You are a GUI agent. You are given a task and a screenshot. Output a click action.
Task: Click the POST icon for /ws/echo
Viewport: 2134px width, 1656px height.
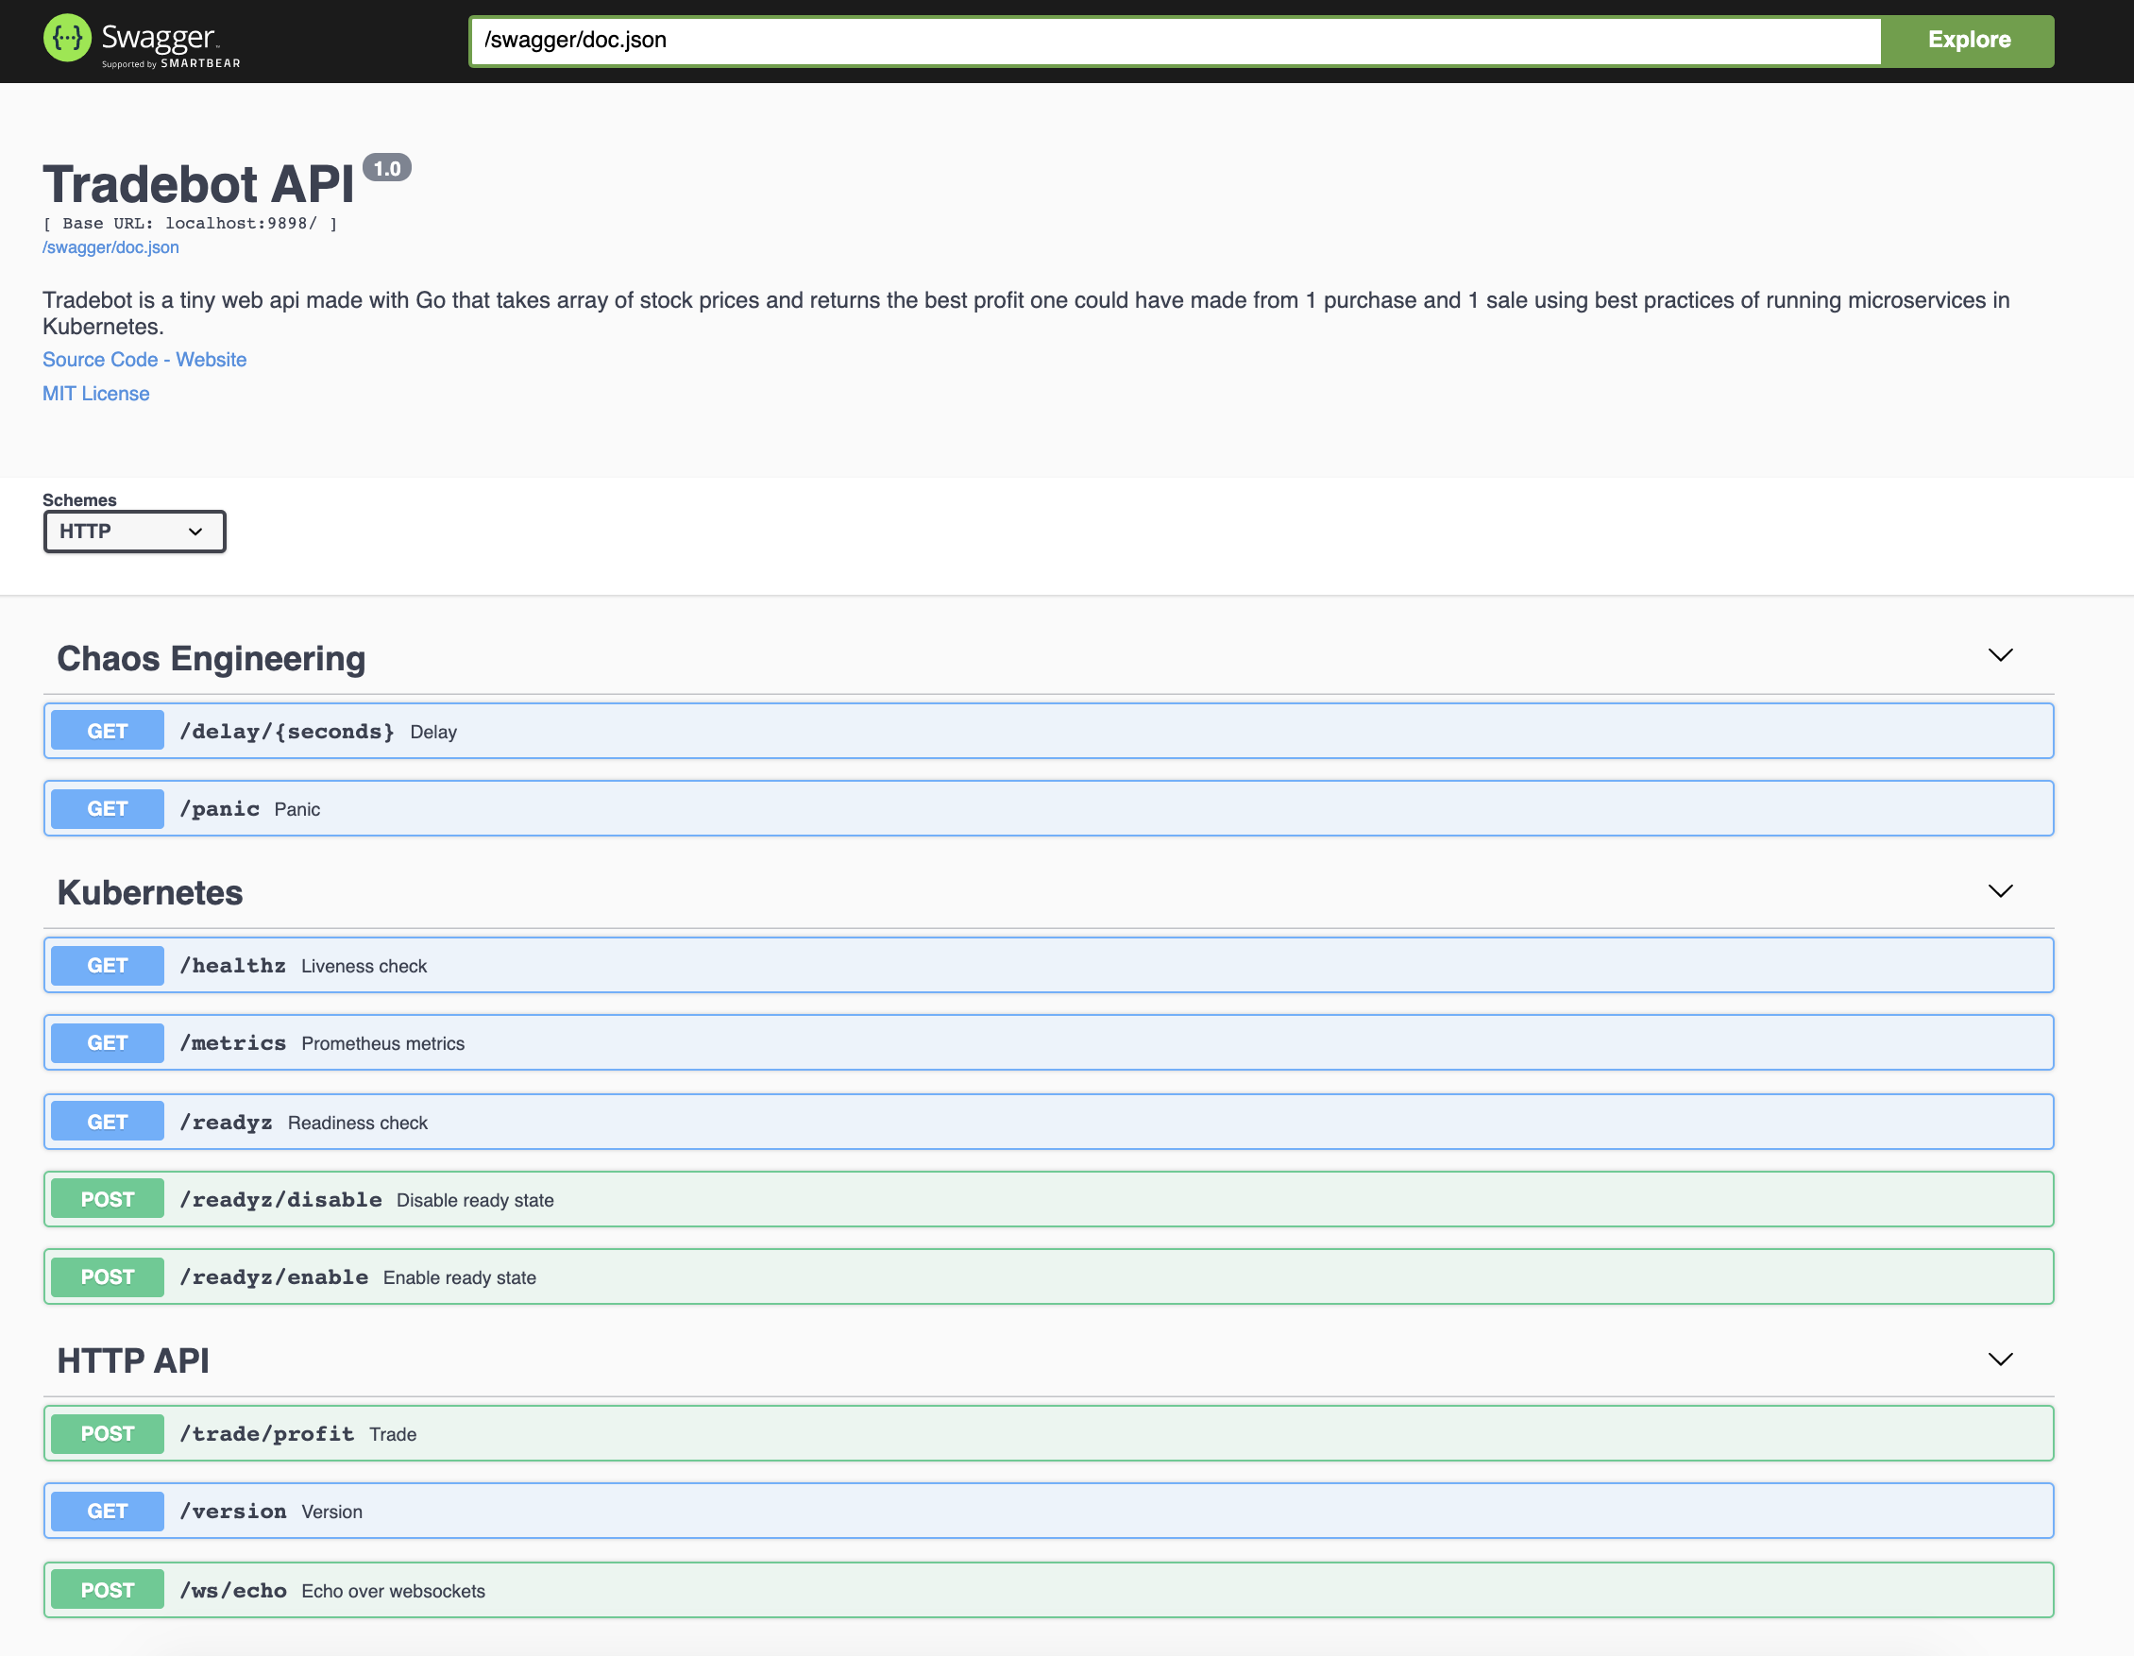108,1590
